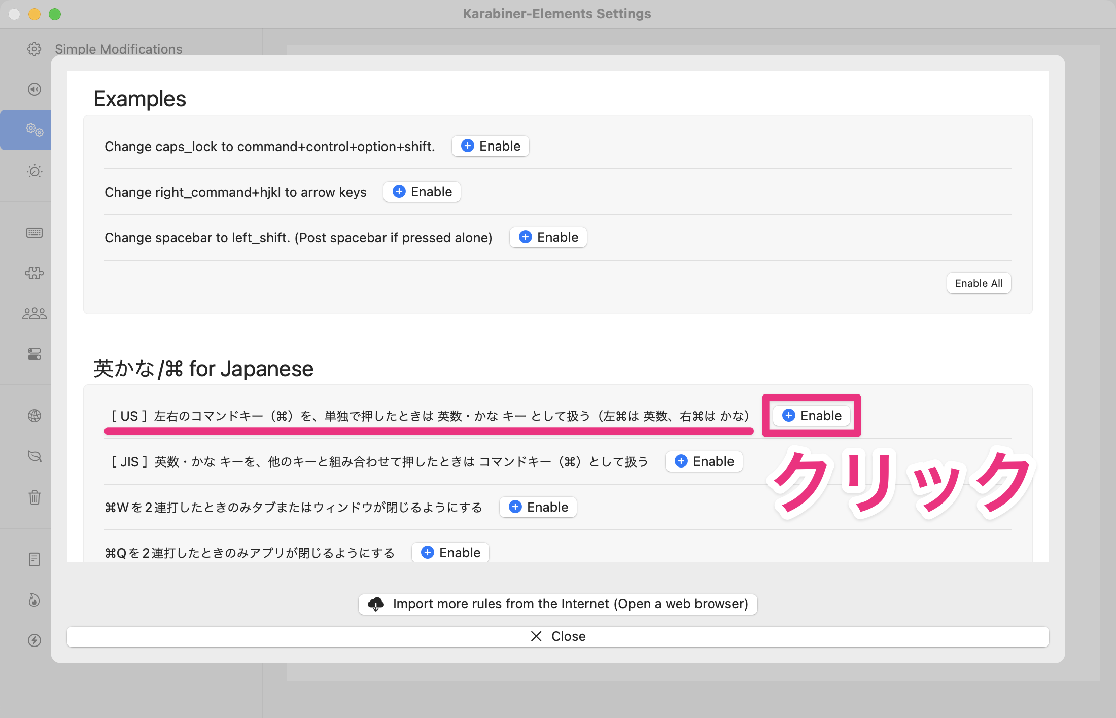Open Complex Modifications double-gear icon
Viewport: 1116px width, 718px height.
tap(34, 129)
